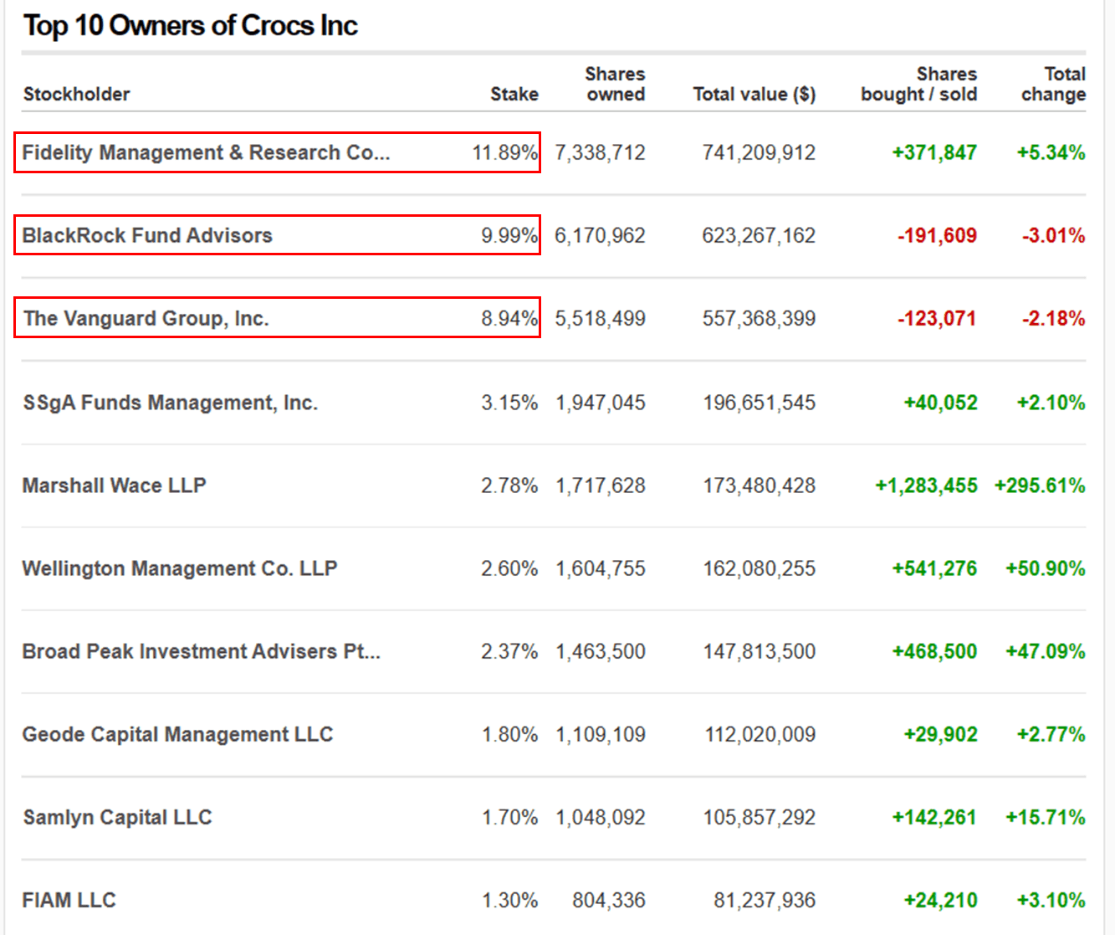Click shares owned 5,518,499

(x=600, y=318)
